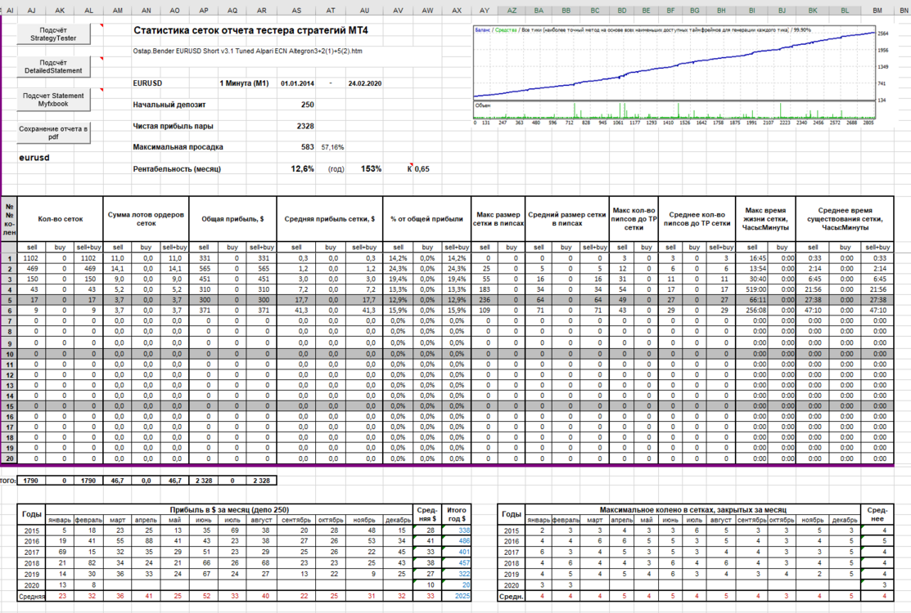Select 'Прибыль в $ за месяц (депо 250)' header
The height and width of the screenshot is (613, 911).
point(229,510)
